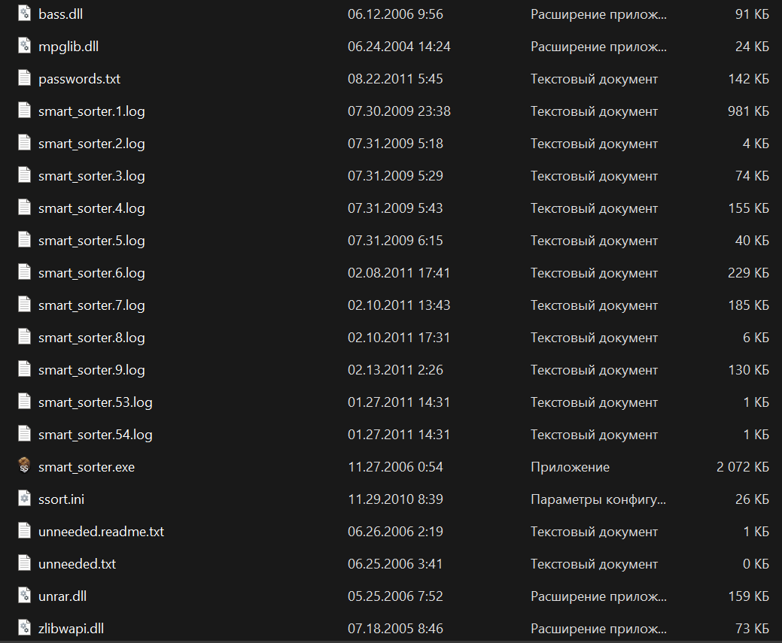
Task: Select the smart_sorter.exe application icon
Action: click(24, 466)
